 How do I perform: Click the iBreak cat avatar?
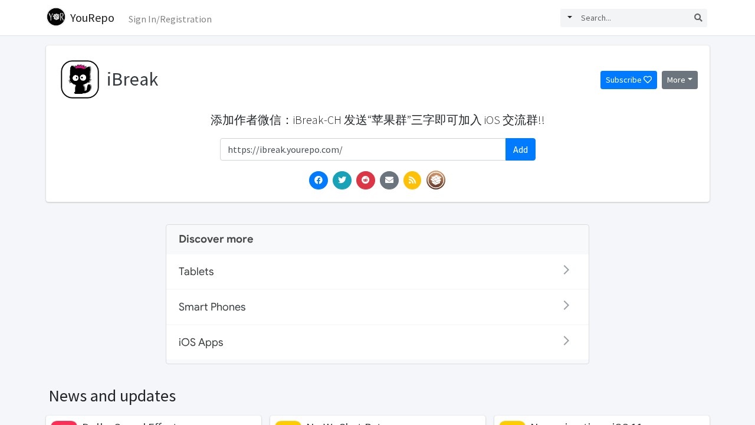[80, 79]
